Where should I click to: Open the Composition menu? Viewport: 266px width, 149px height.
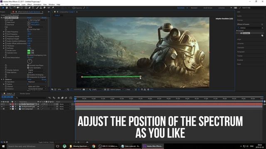[15, 5]
